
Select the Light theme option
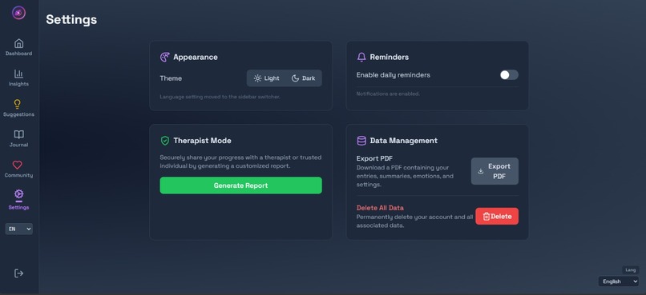click(266, 78)
